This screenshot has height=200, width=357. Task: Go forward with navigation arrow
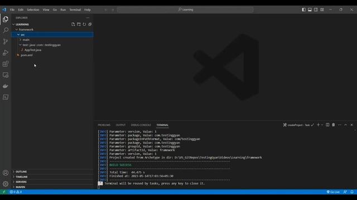[x=113, y=10]
